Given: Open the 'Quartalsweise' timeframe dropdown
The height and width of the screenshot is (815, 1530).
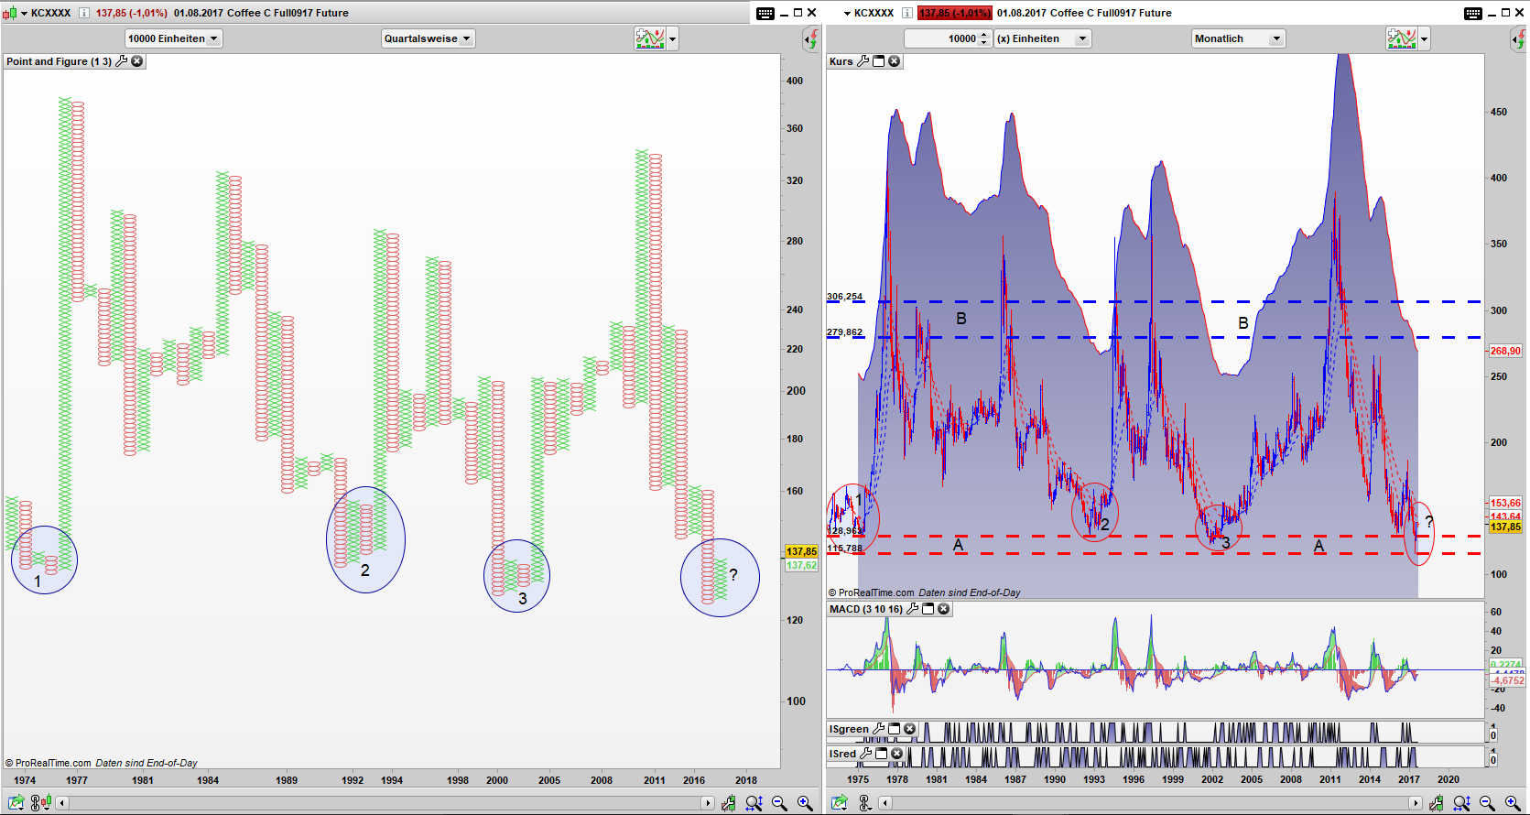Looking at the screenshot, I should [x=428, y=38].
